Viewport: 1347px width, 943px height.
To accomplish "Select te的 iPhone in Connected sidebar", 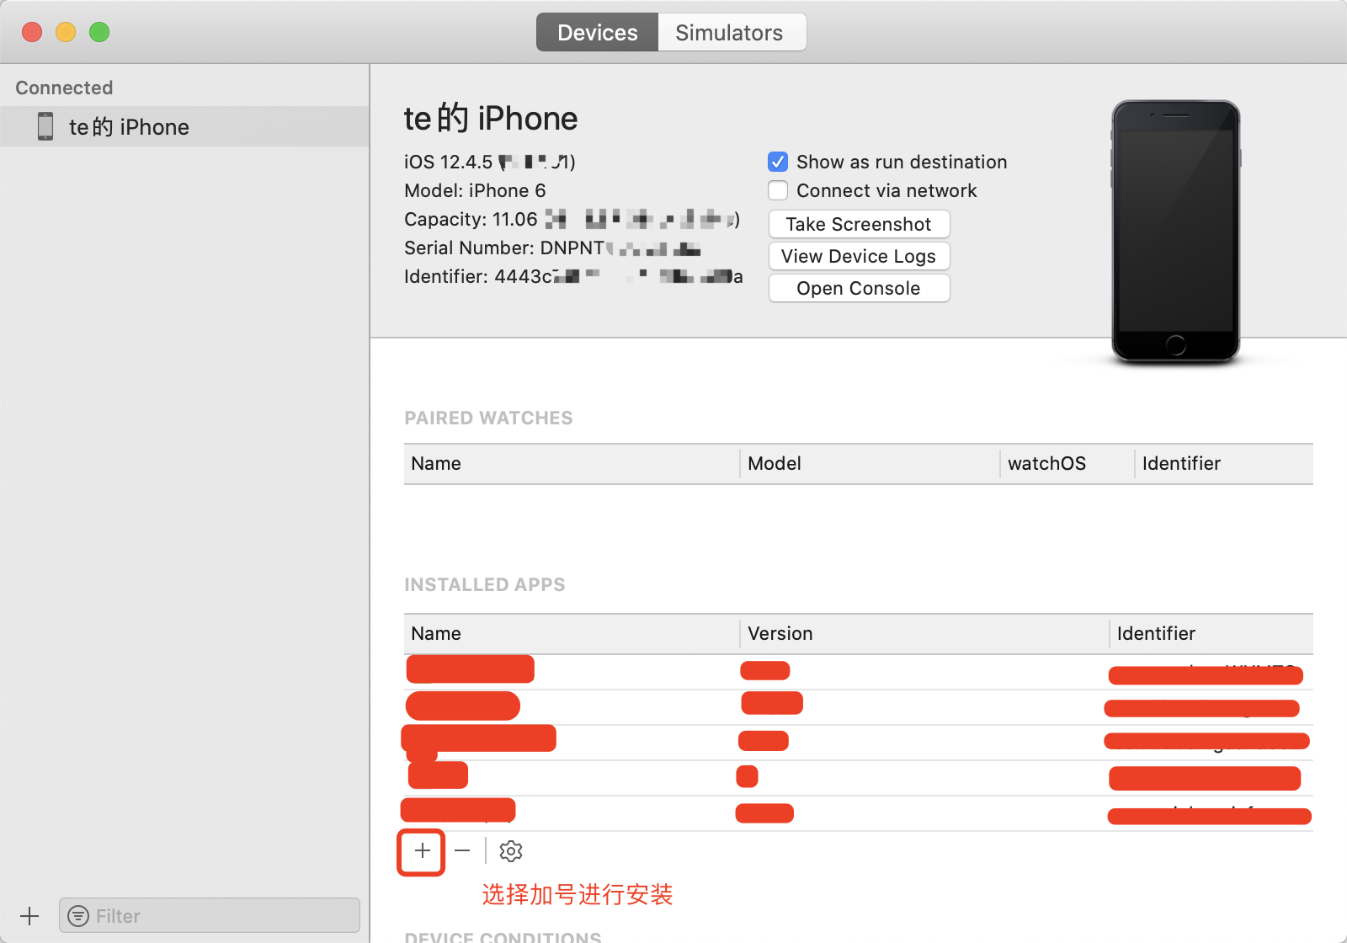I will [184, 126].
